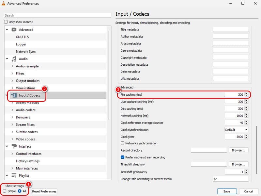Enable the Only show current checkbox
Screen dimensions: 261x196
point(6,22)
